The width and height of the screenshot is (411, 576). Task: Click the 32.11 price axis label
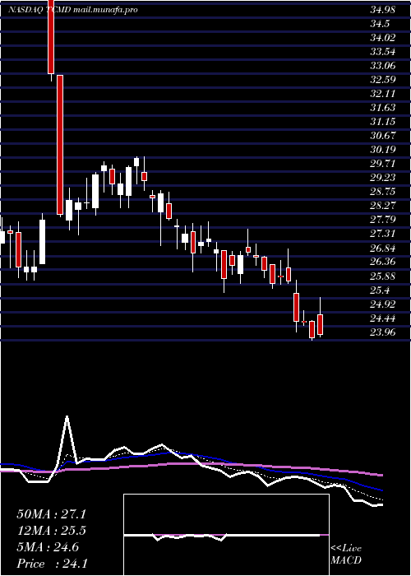(x=383, y=94)
